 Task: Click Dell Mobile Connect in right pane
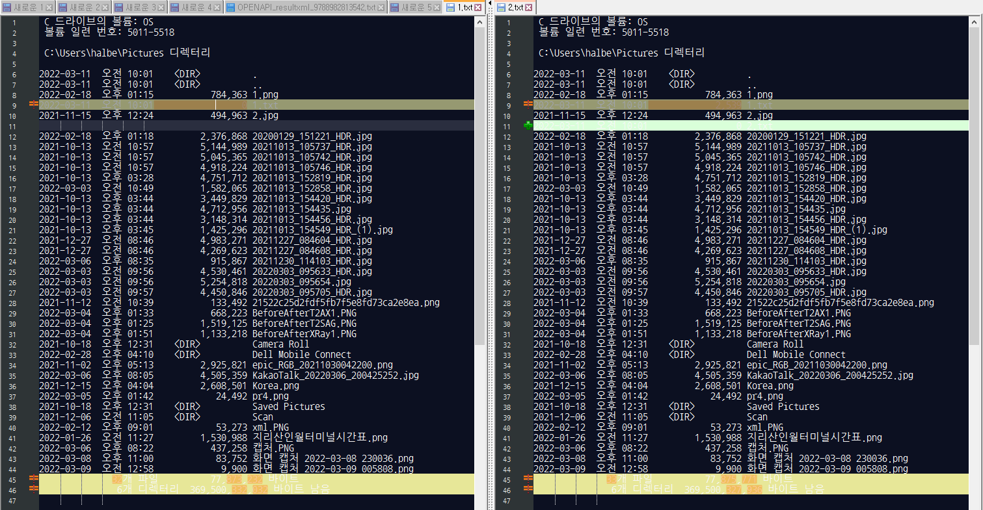[x=796, y=355]
